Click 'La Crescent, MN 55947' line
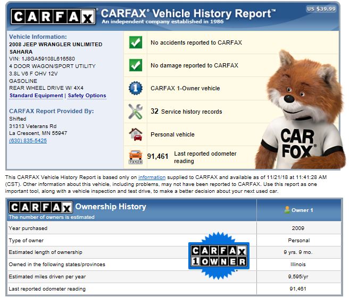 [x=38, y=133]
